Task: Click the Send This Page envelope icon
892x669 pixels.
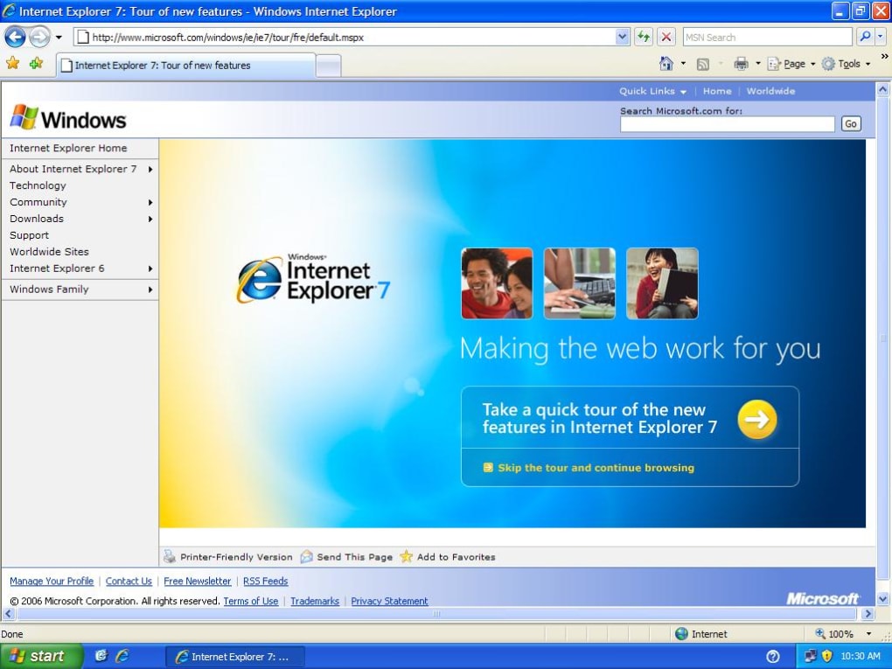Action: click(x=307, y=556)
